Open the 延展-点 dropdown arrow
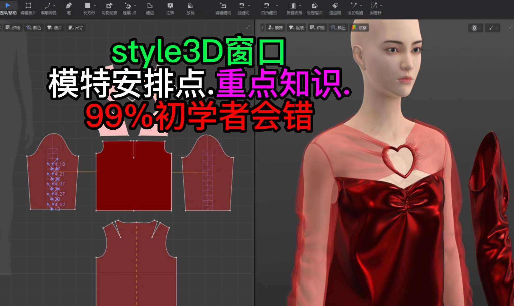The height and width of the screenshot is (306, 514). 135,5
